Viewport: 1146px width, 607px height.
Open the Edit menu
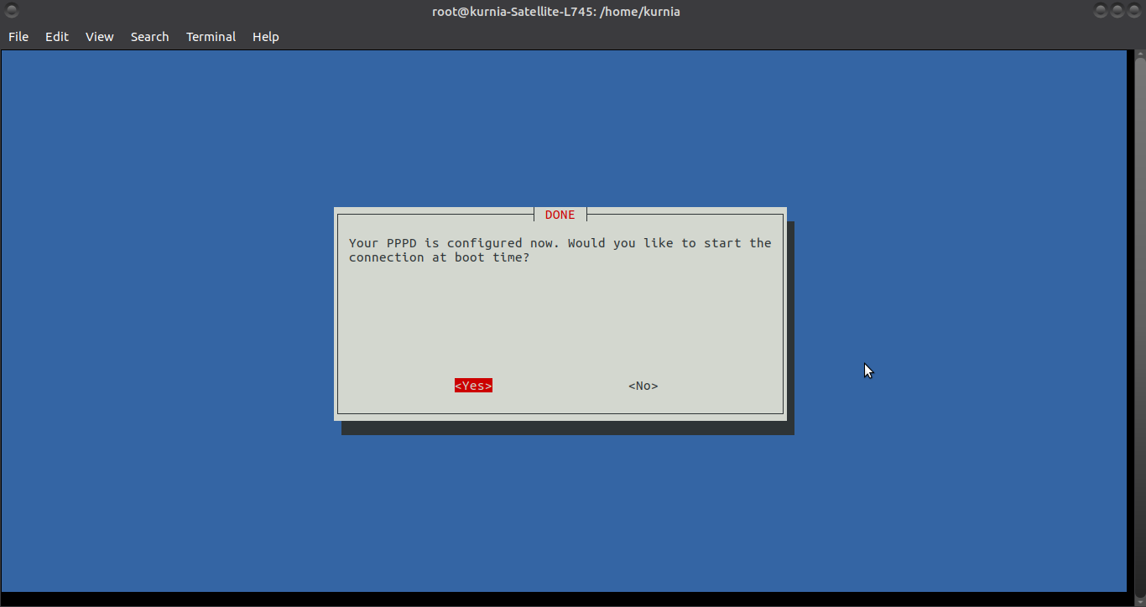56,36
